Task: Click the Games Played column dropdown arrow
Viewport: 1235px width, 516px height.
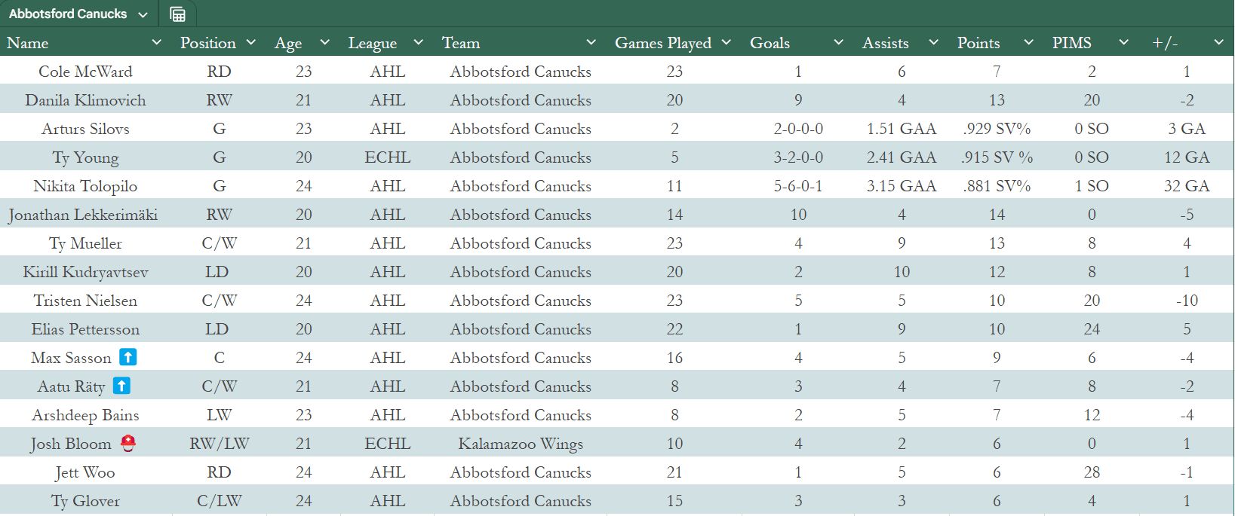Action: [x=727, y=42]
